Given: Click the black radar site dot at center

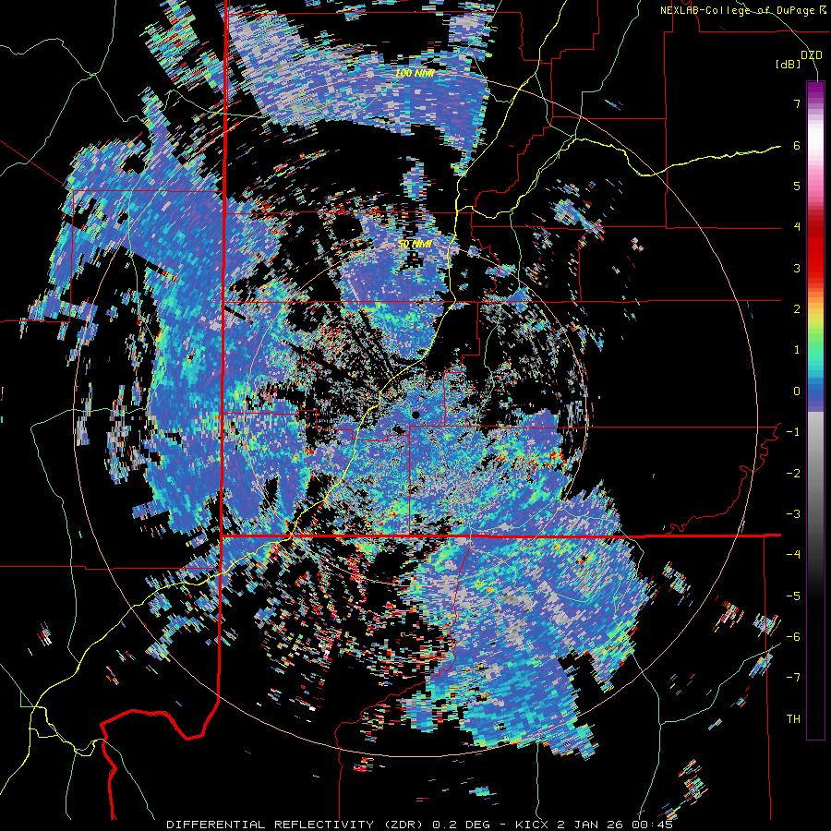Looking at the screenshot, I should pyautogui.click(x=415, y=414).
